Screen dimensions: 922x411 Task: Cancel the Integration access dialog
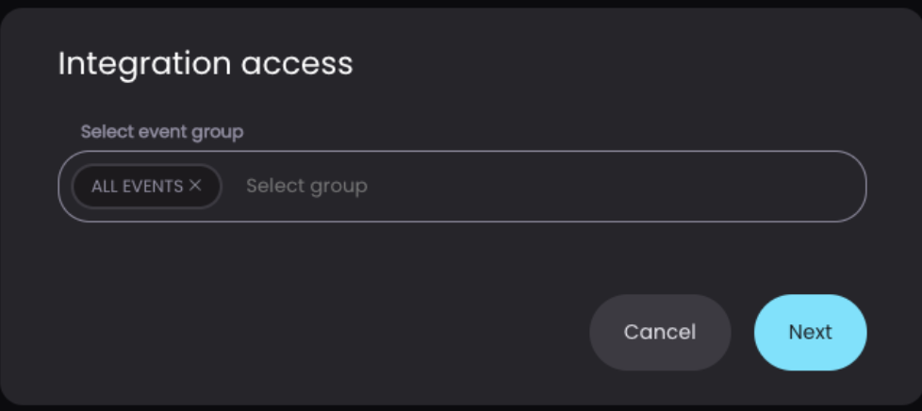[660, 332]
